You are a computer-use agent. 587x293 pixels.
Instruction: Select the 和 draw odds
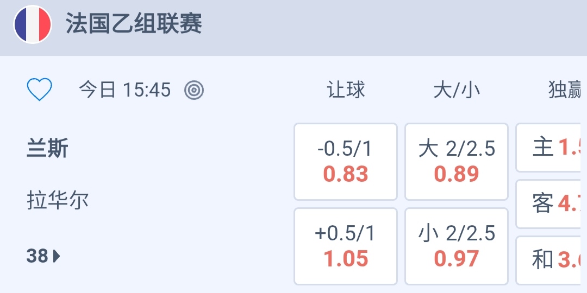click(551, 260)
